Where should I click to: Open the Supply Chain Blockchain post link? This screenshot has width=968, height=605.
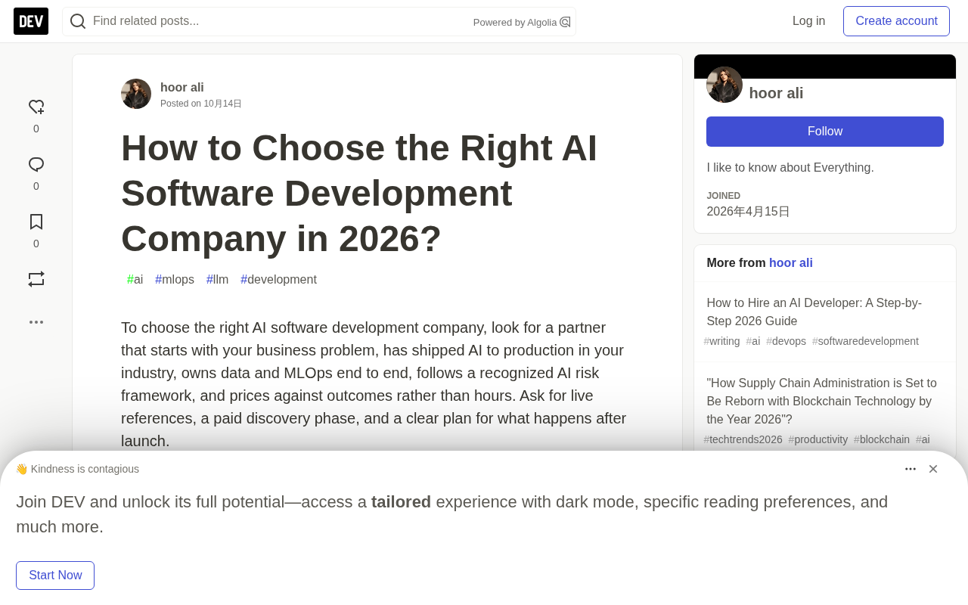pyautogui.click(x=822, y=402)
